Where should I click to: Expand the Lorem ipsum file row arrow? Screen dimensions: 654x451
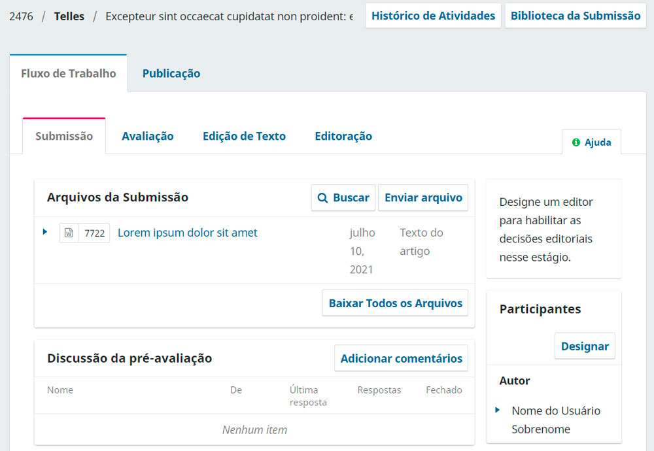click(x=45, y=232)
